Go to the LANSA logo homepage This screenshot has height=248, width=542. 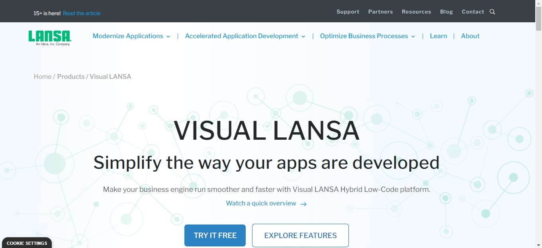(x=50, y=38)
